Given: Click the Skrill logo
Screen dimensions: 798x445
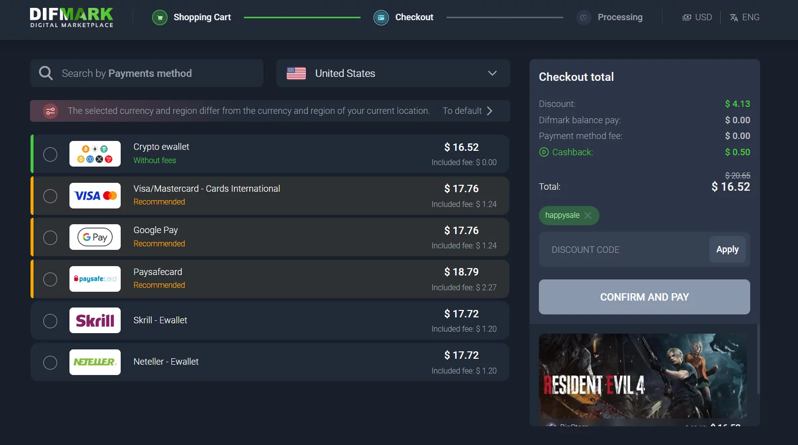Looking at the screenshot, I should (x=95, y=321).
